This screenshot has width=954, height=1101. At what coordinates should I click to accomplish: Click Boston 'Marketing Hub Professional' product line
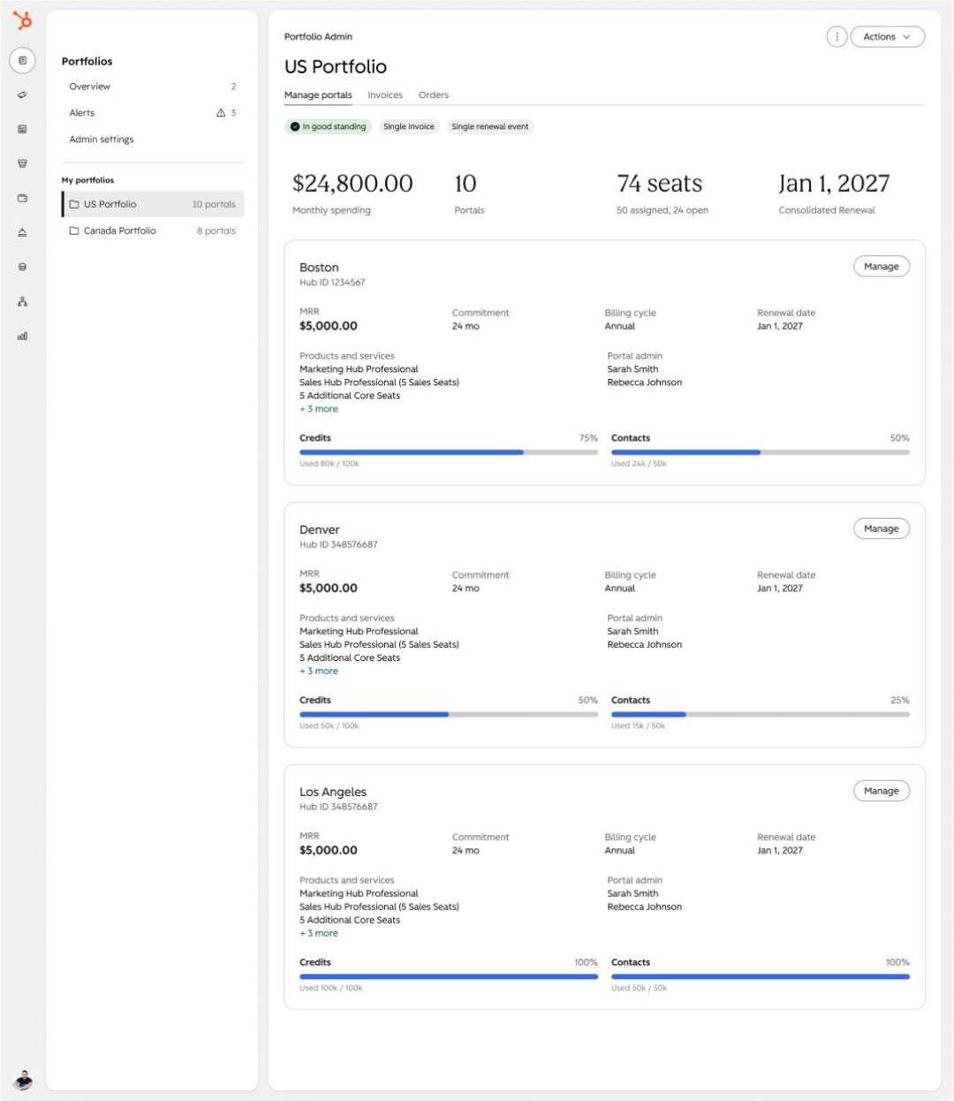[x=359, y=369]
